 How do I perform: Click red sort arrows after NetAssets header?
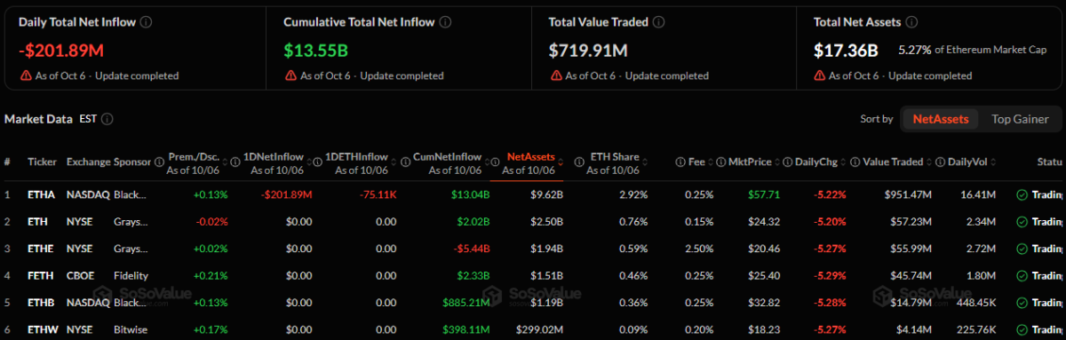(x=561, y=162)
